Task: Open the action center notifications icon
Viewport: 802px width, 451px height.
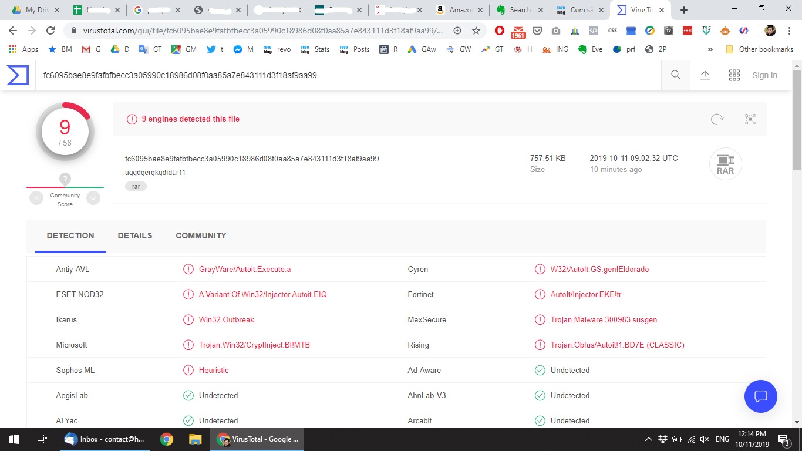Action: point(783,439)
